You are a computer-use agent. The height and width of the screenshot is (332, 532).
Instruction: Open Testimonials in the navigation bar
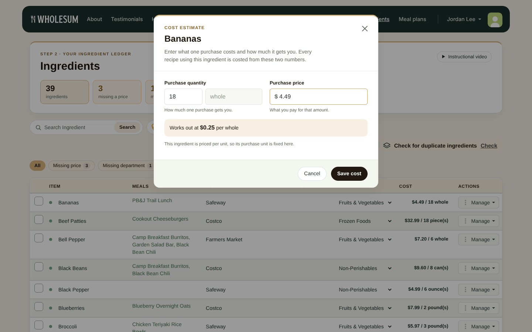tap(127, 19)
